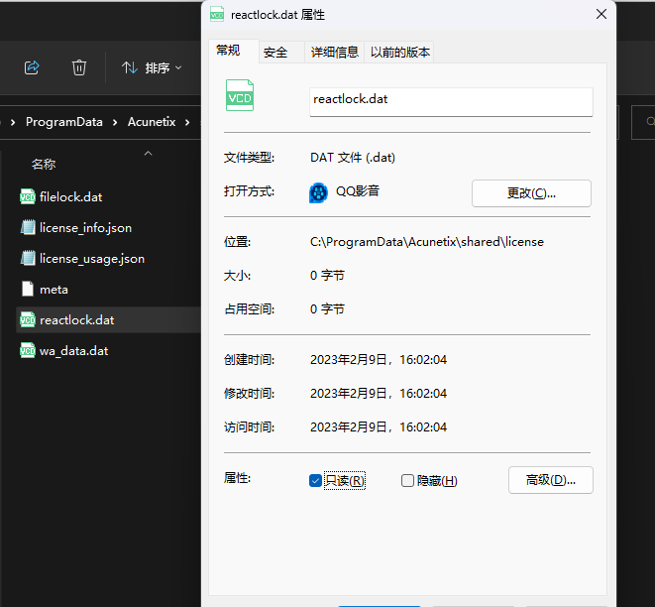Click the 高级(D)... button

coord(551,480)
